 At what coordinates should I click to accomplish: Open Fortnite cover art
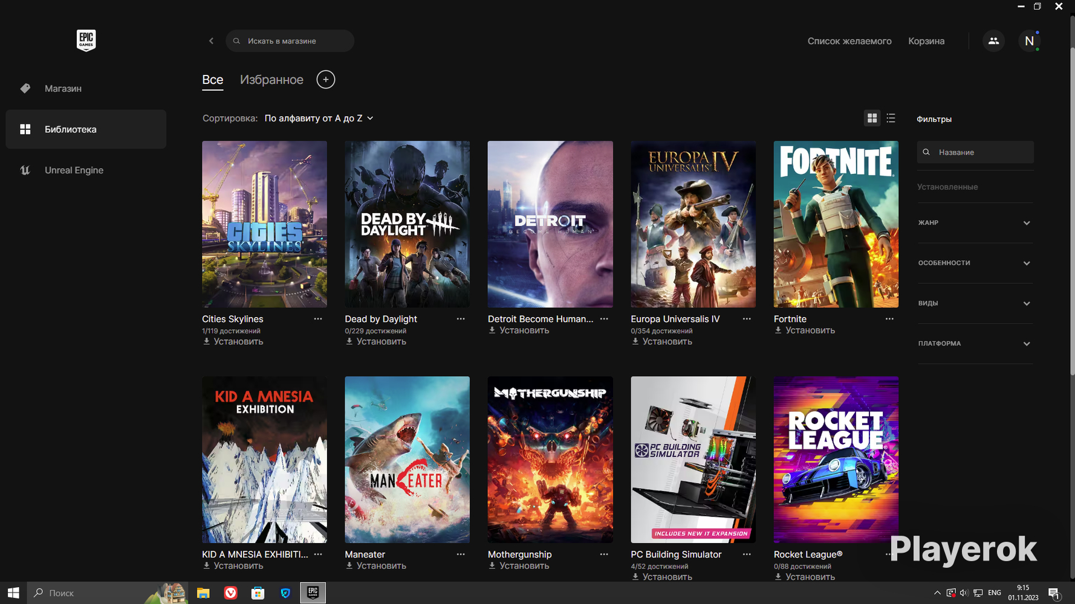[x=836, y=224]
